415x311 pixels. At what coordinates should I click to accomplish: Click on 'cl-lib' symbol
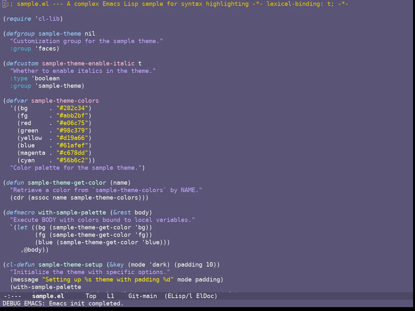tap(49, 19)
